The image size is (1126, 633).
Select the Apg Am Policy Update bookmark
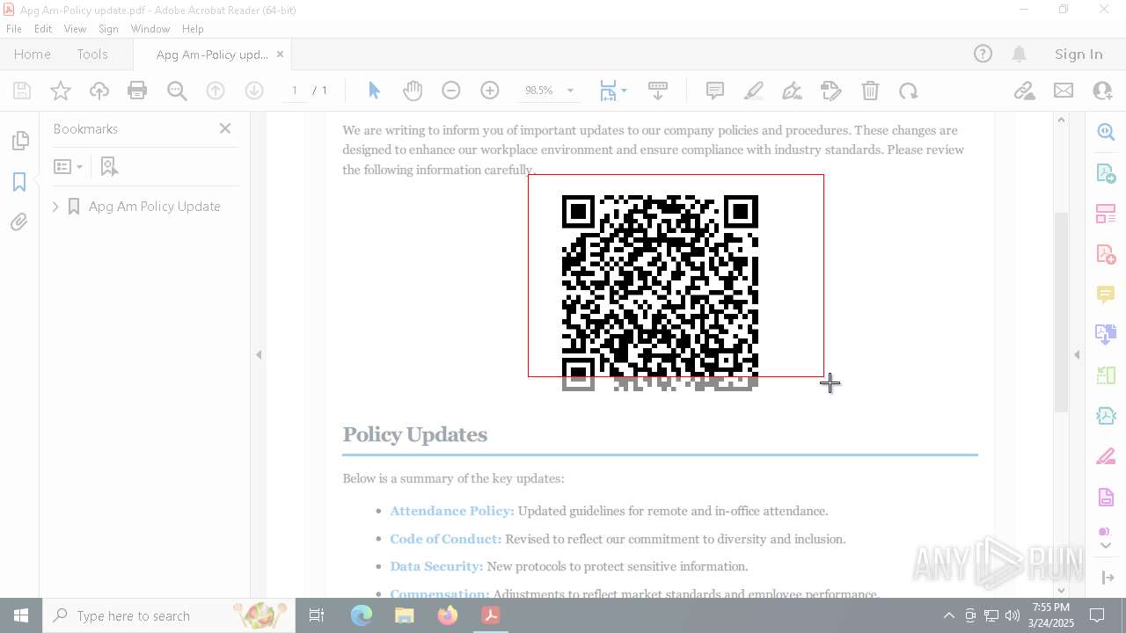[154, 207]
